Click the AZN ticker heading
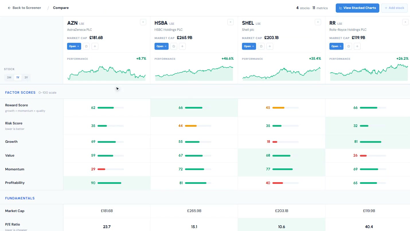The image size is (410, 231). point(73,23)
